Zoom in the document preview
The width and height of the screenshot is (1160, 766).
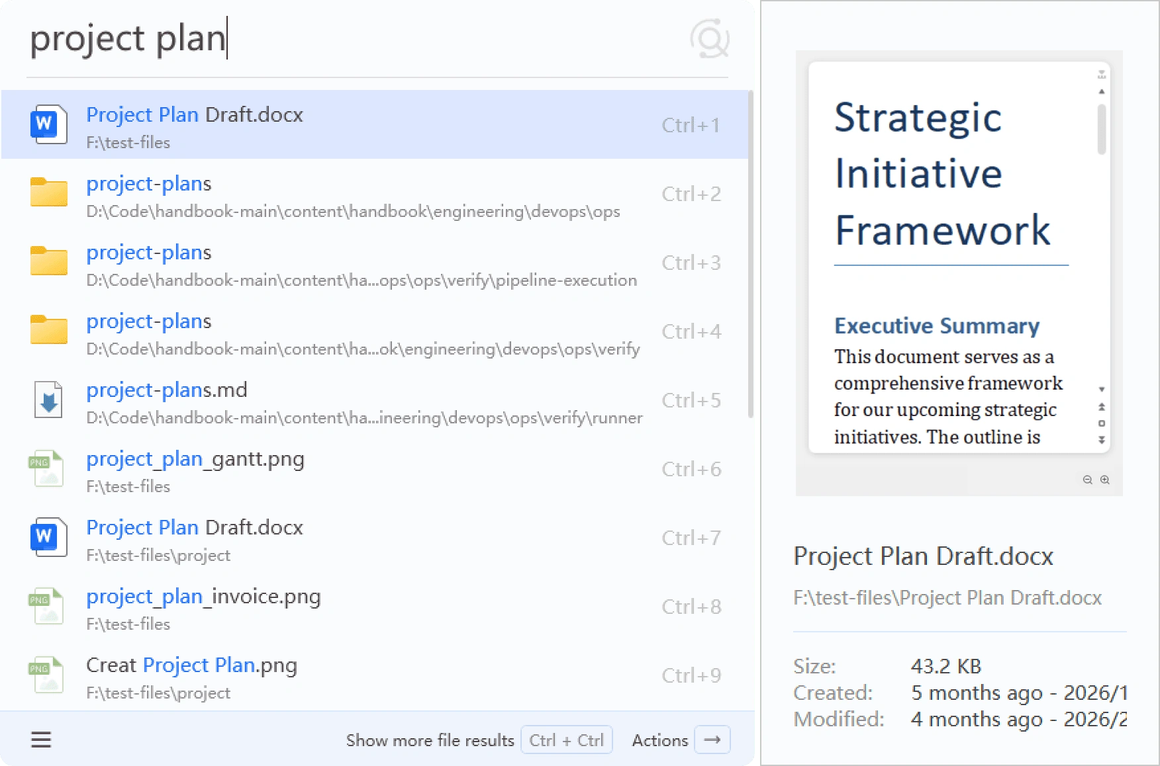[x=1105, y=480]
